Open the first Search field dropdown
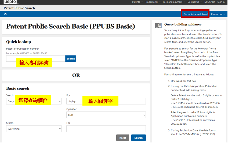Screen dimensions: 228x143 pos(34,101)
